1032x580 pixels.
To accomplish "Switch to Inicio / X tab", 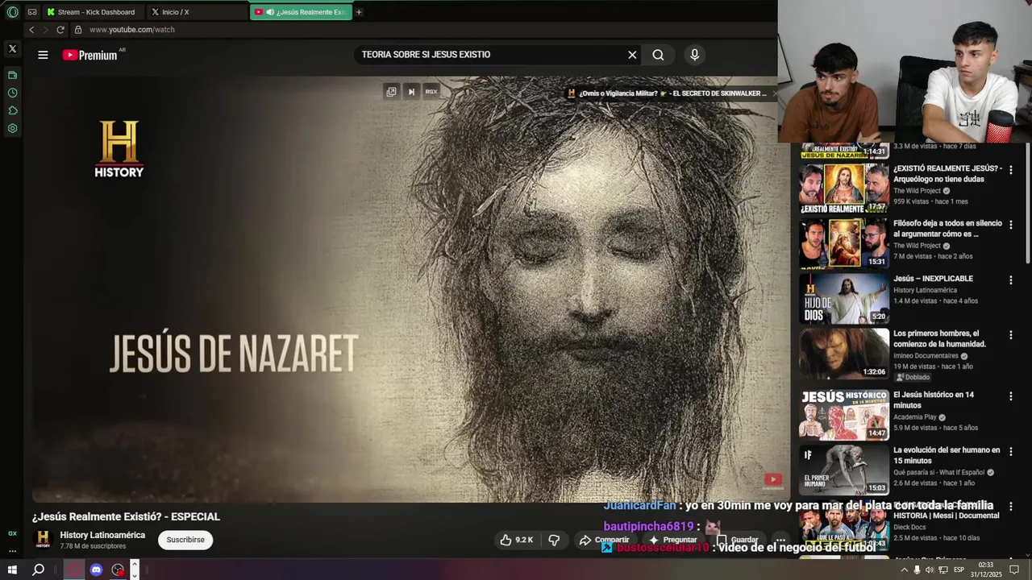I will point(197,12).
